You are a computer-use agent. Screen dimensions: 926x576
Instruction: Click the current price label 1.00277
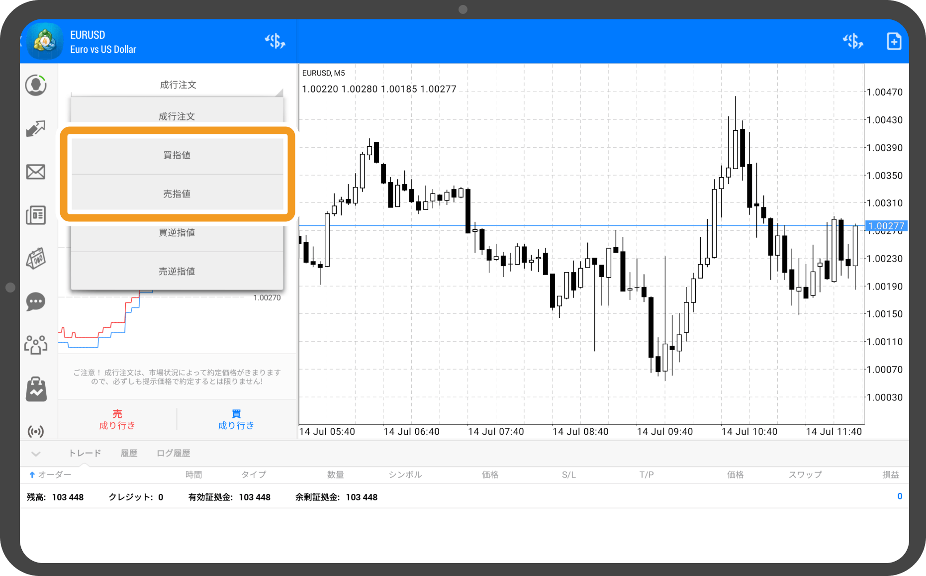point(886,226)
